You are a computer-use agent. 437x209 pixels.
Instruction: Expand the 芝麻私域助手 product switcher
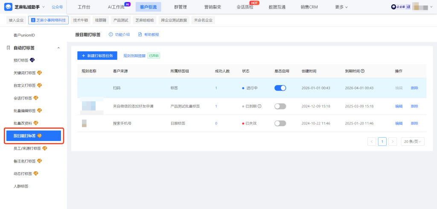[x=44, y=7]
